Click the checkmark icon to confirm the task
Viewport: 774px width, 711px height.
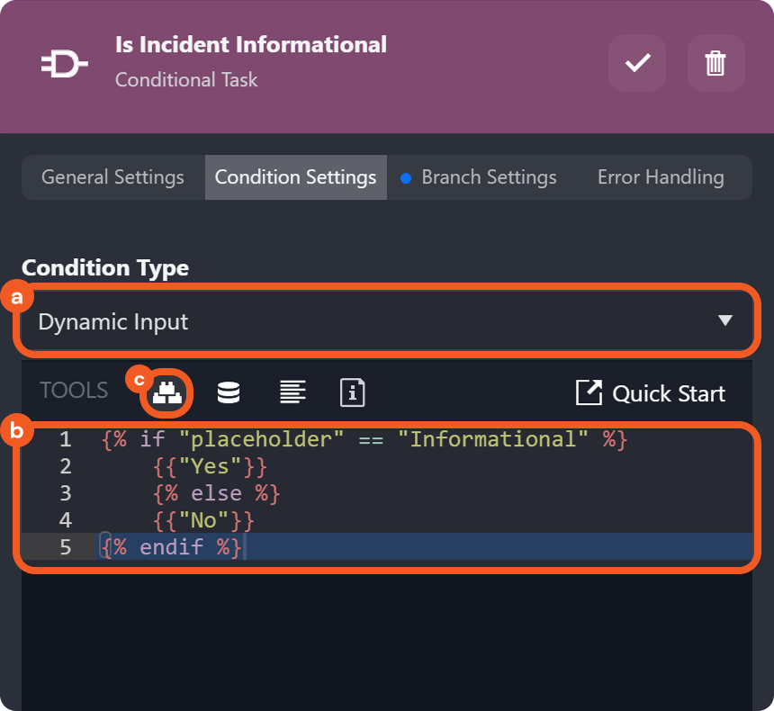(x=637, y=63)
